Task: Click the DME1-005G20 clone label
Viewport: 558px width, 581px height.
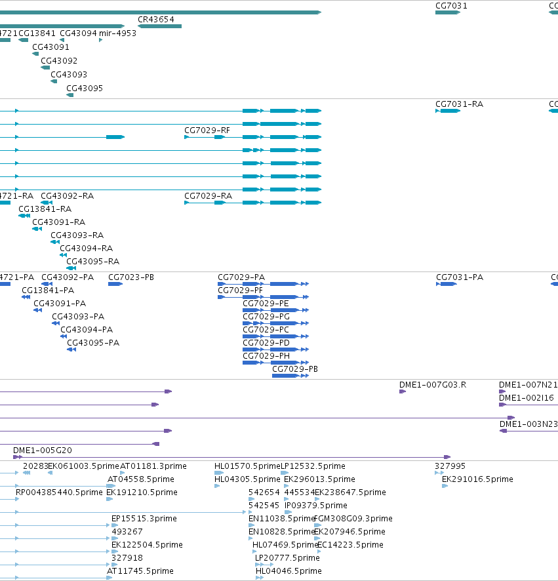Action: [x=43, y=451]
